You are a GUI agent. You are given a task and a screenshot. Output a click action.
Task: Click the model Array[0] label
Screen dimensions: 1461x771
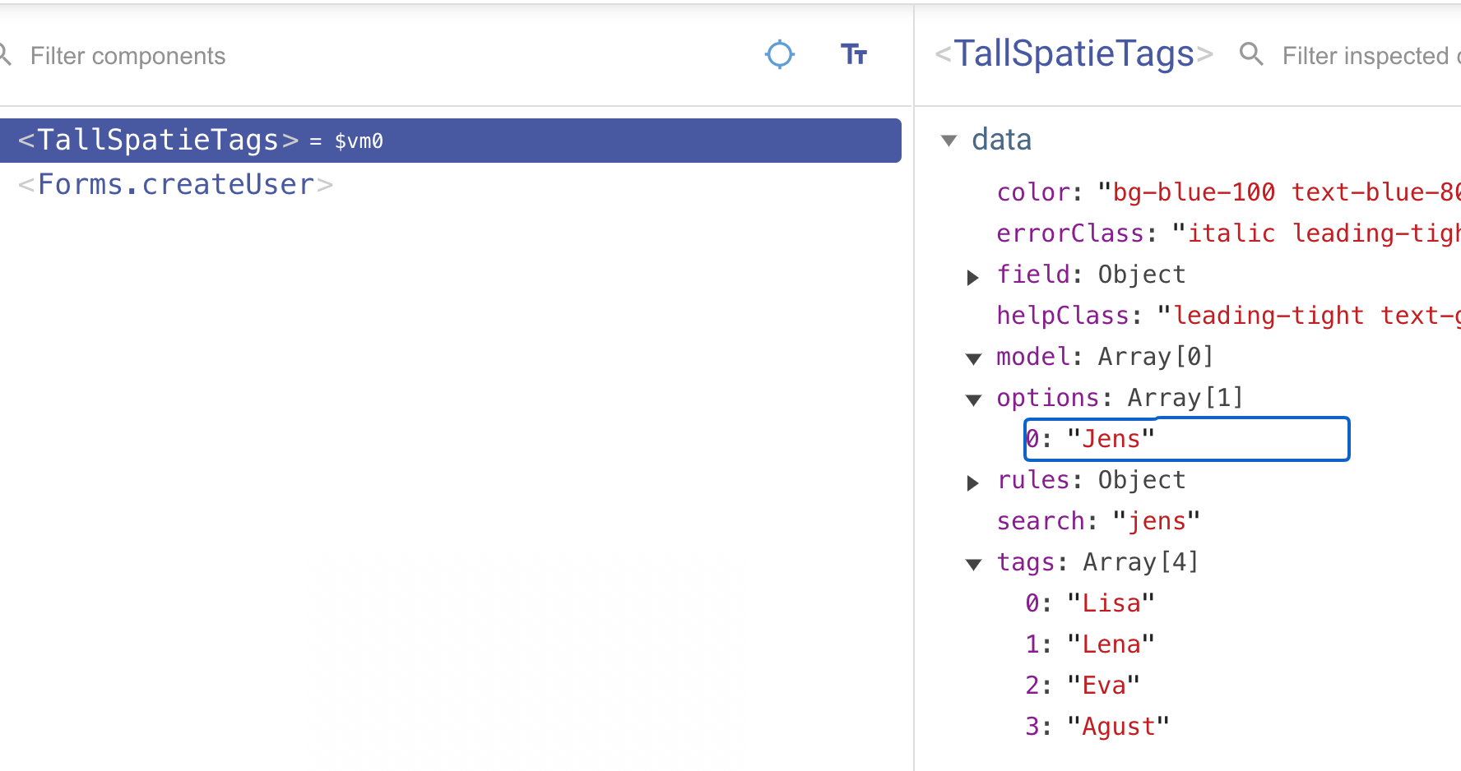pyautogui.click(x=1105, y=357)
